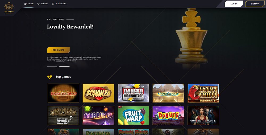
Task: Open the Fruit Warp game
Action: point(133,116)
